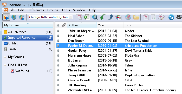Toggle the read status dot for Talon
Viewport: 182px width, 94px height.
[58, 65]
